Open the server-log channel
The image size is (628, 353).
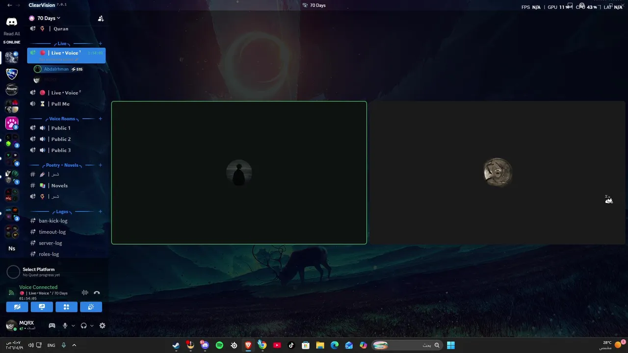coord(66,243)
